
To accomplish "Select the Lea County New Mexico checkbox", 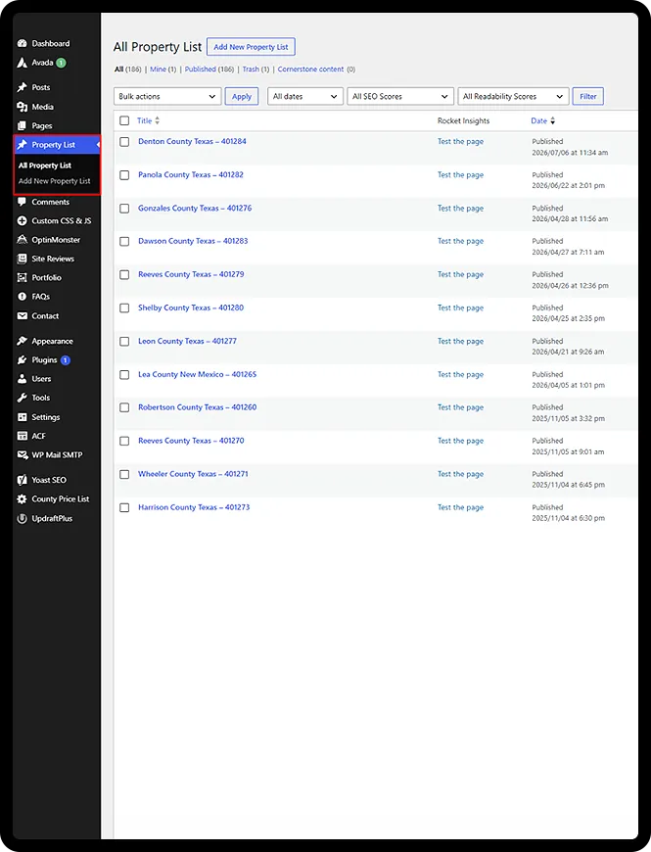I will [x=124, y=375].
